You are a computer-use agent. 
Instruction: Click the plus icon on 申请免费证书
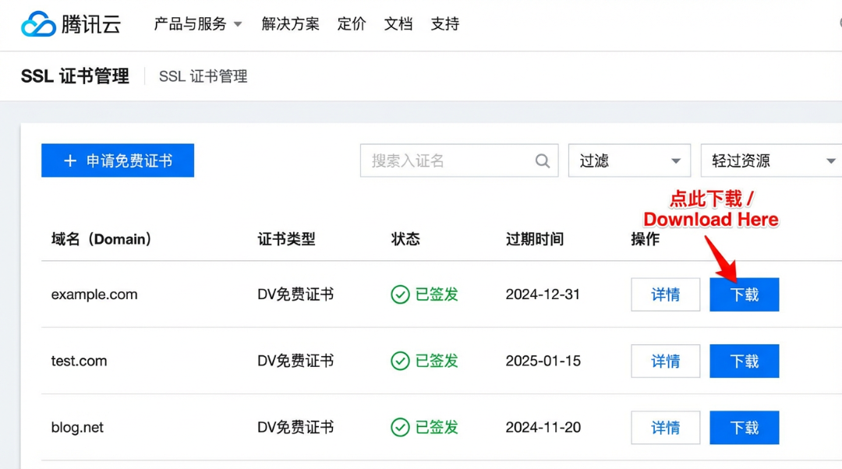70,160
